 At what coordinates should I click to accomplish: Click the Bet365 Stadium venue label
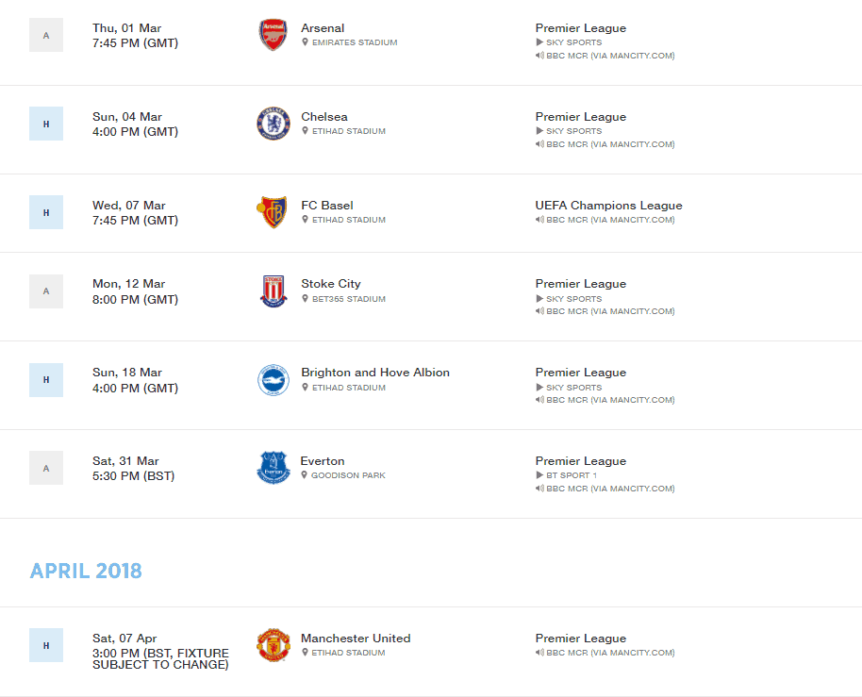pos(349,299)
